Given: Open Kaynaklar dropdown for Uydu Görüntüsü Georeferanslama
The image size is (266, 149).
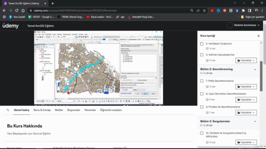Looking at the screenshot, I should pos(246,99).
